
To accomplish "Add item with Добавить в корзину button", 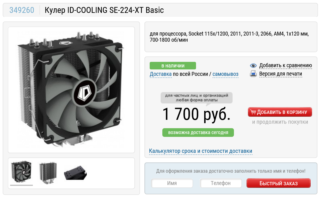I will pyautogui.click(x=280, y=112).
